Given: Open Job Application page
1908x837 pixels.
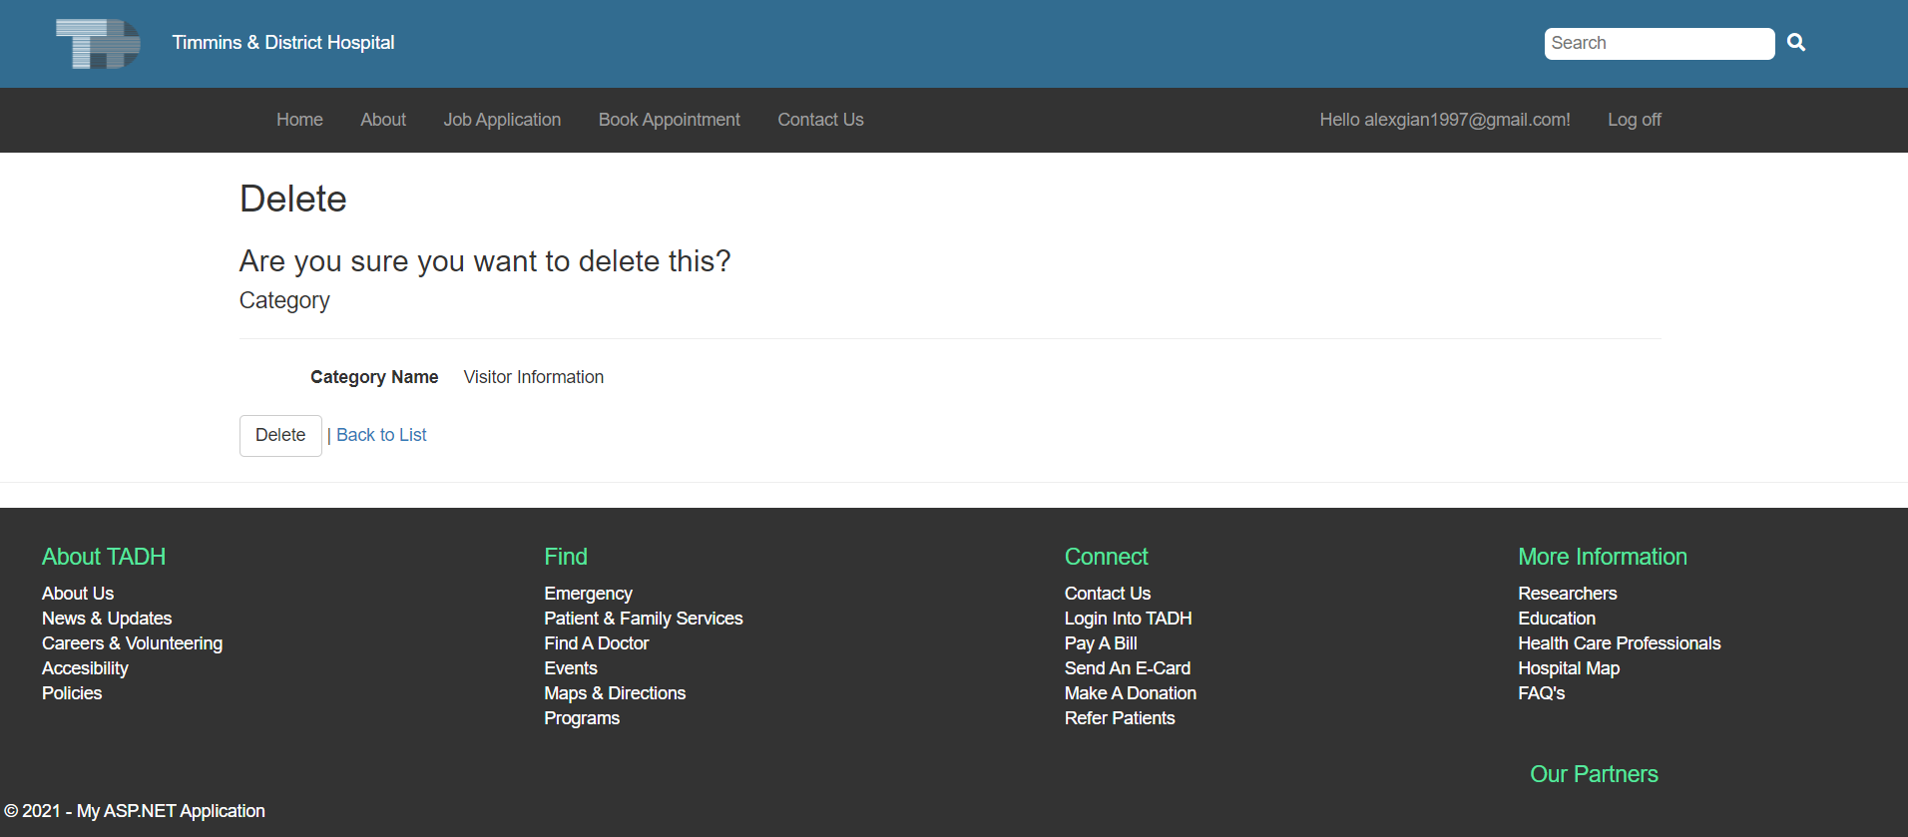Looking at the screenshot, I should (502, 120).
